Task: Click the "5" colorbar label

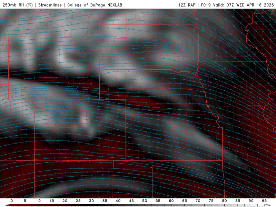Action: click(25, 201)
